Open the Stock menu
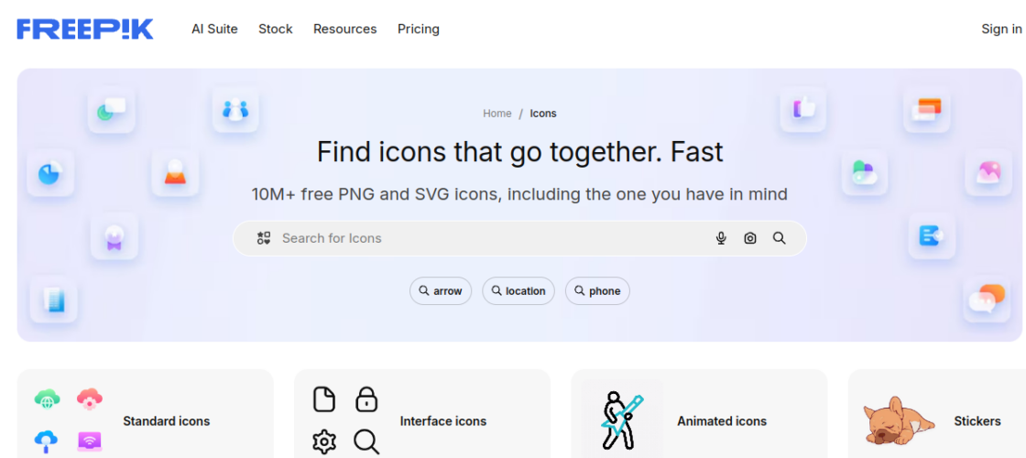Viewport: 1026px width, 458px height. pos(275,29)
